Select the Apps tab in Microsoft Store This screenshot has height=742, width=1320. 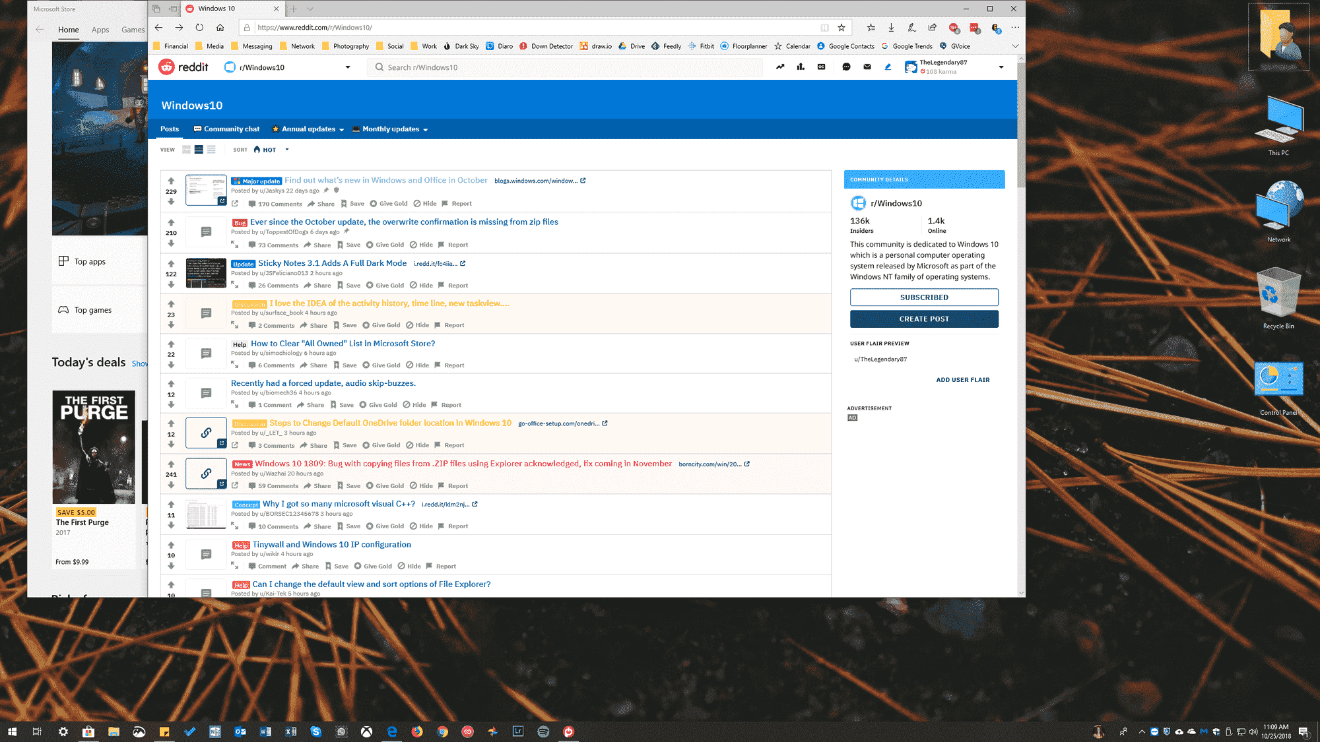pyautogui.click(x=100, y=30)
